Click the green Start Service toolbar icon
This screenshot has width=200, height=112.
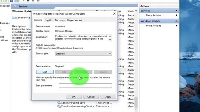pos(23,1)
